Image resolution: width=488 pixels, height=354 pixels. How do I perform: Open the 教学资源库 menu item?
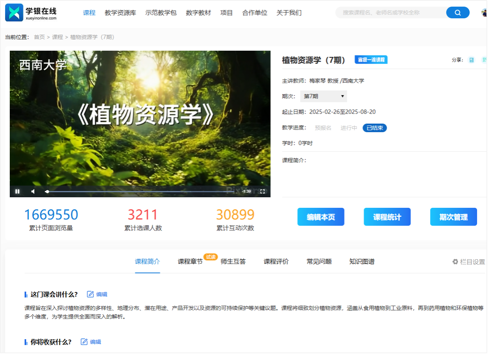click(120, 12)
